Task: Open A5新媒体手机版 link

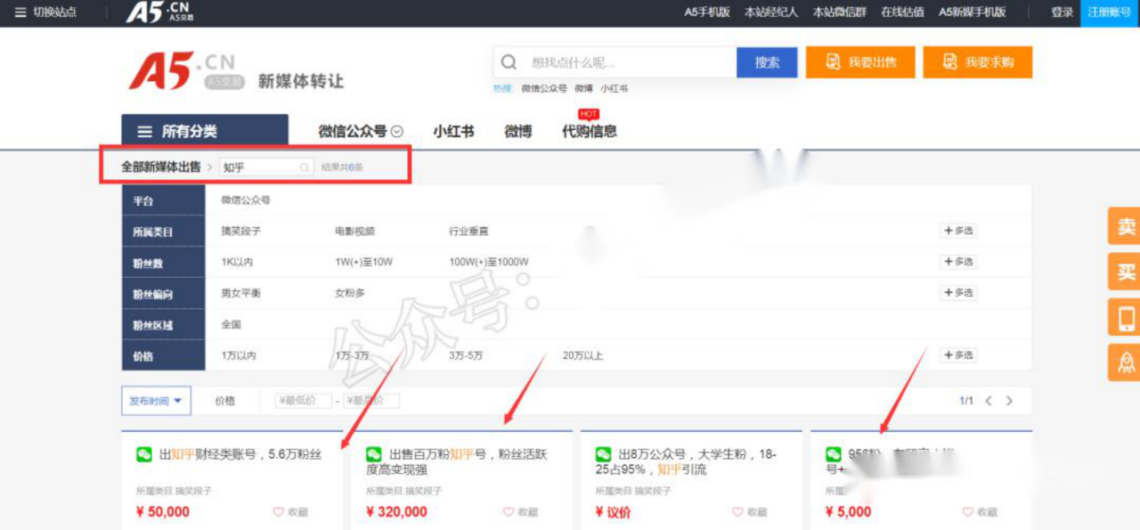Action: pyautogui.click(x=973, y=12)
